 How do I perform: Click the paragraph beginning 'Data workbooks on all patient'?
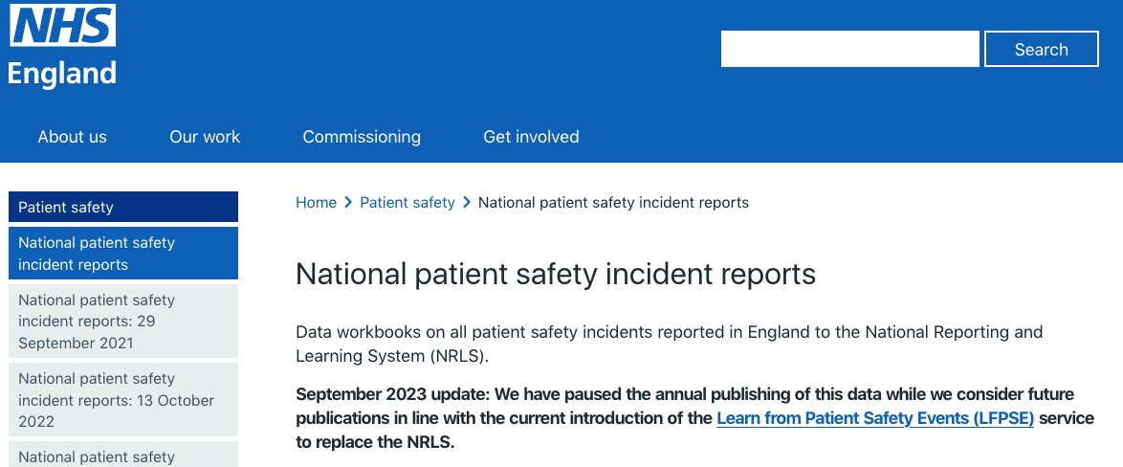coord(669,345)
